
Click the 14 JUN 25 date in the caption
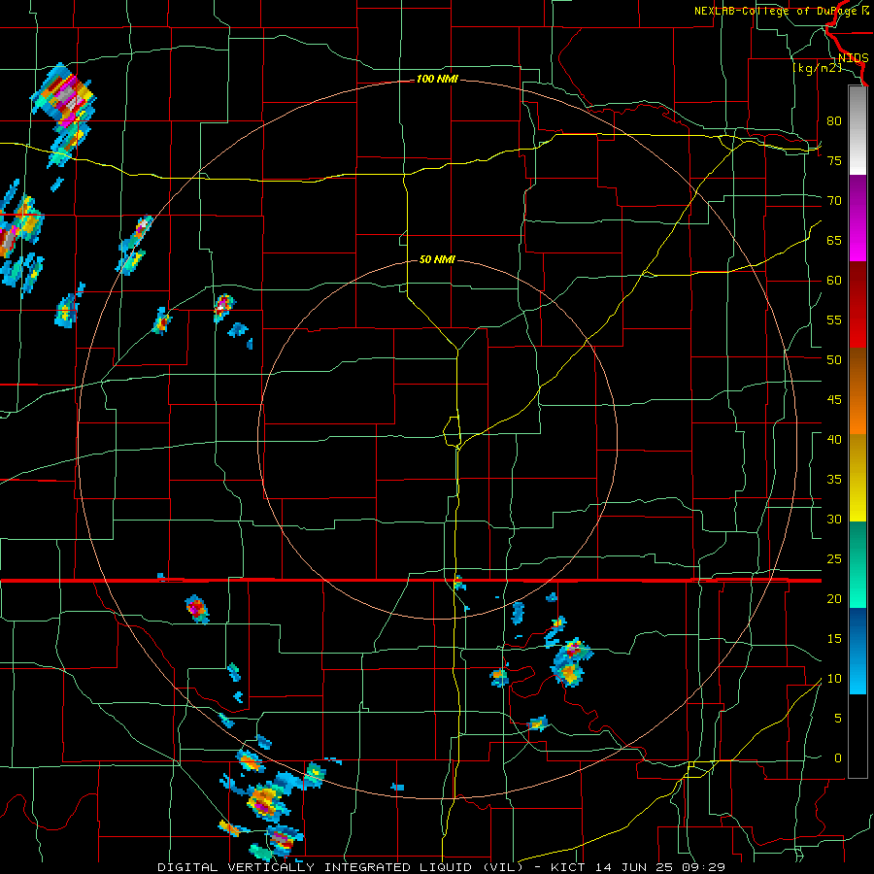pos(635,867)
